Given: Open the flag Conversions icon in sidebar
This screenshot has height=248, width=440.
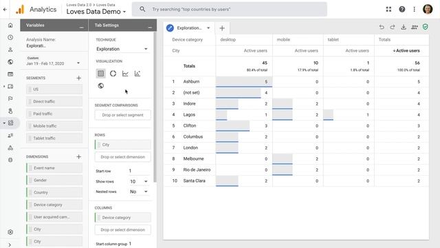Looking at the screenshot, I should point(10,99).
